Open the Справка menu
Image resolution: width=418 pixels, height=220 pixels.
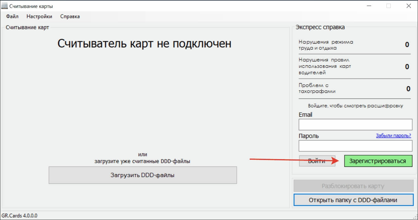pyautogui.click(x=70, y=16)
